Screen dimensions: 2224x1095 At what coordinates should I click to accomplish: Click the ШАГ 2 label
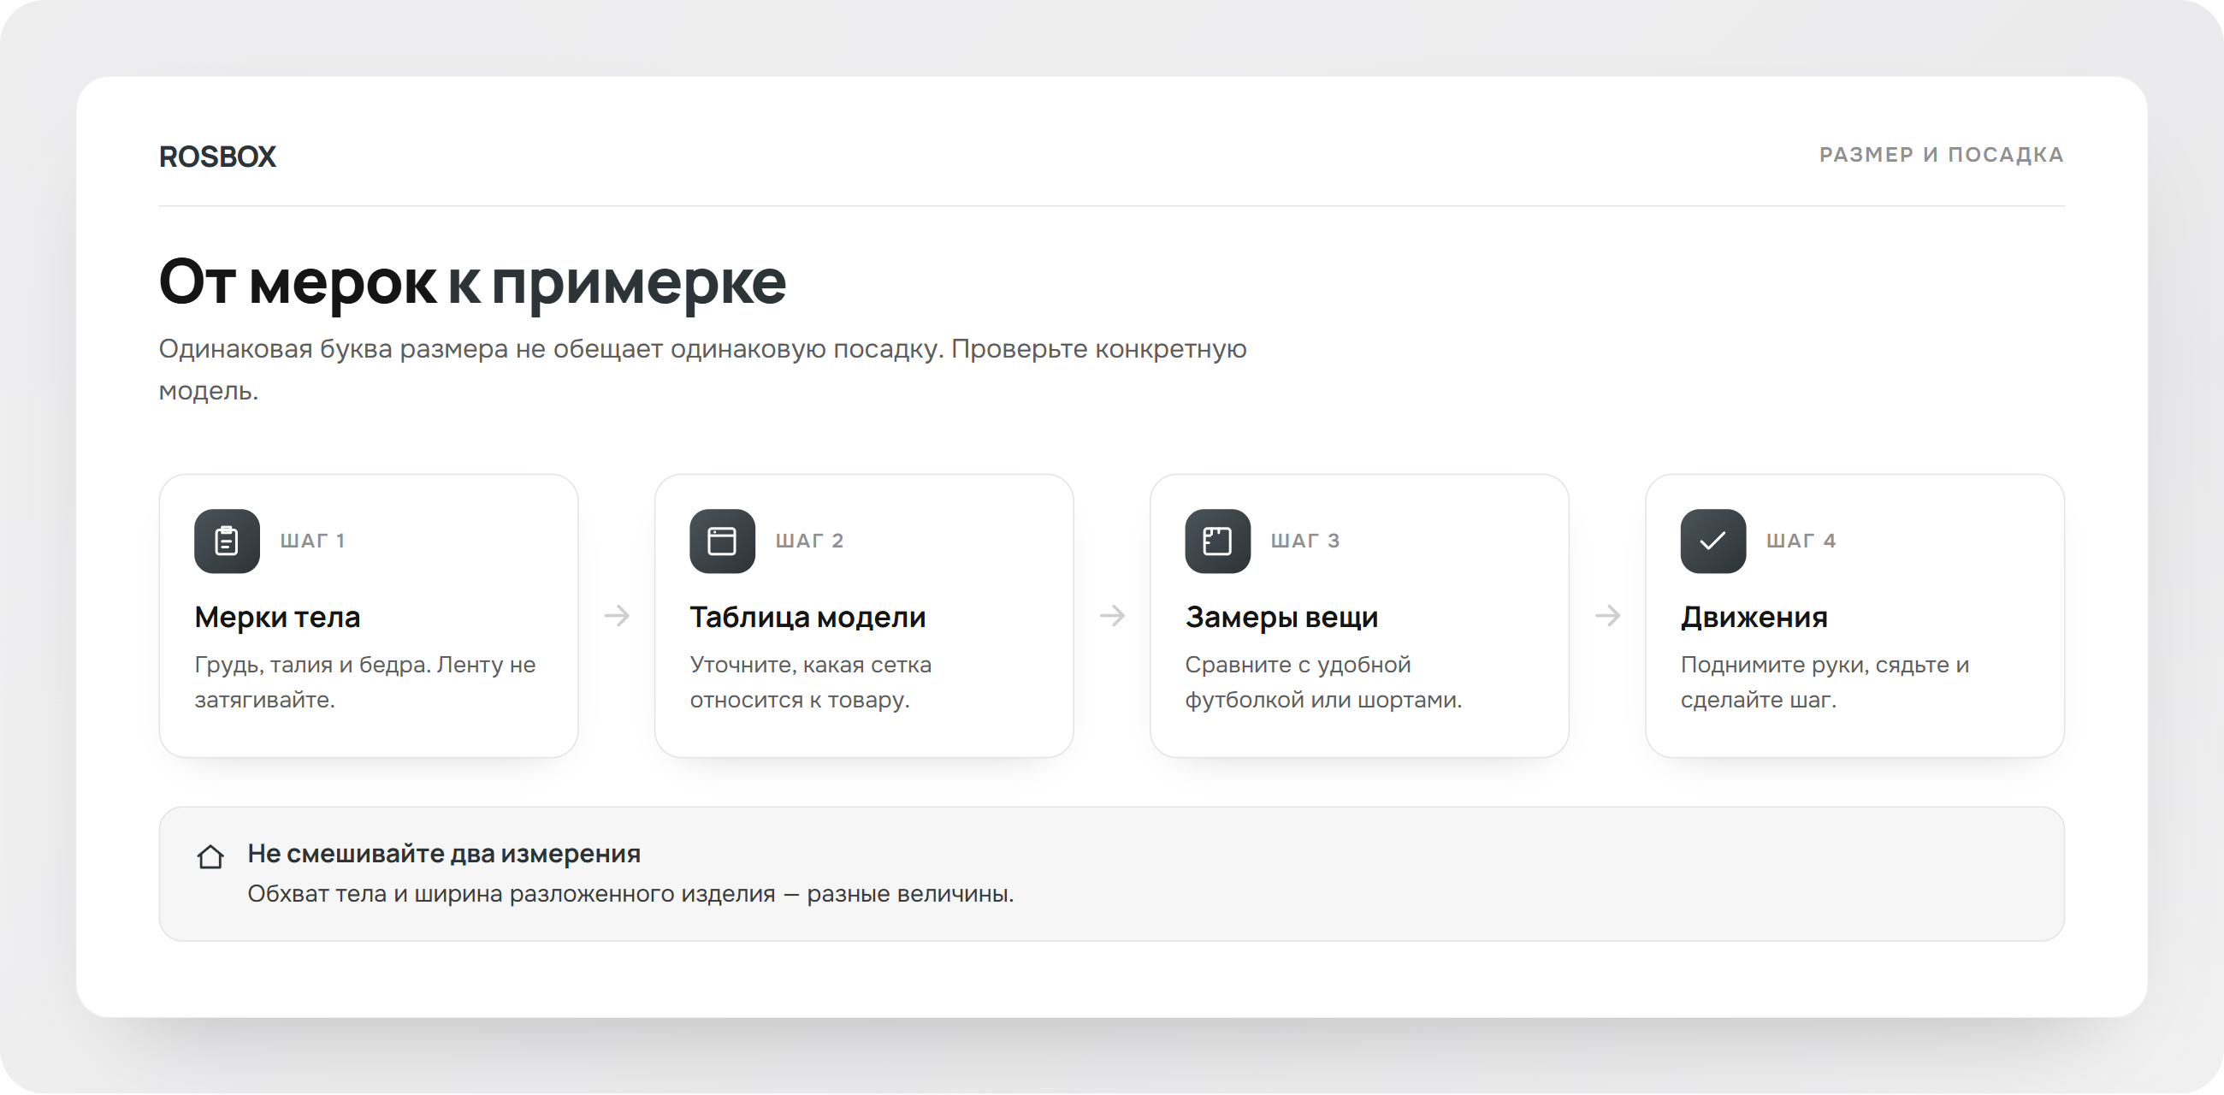tap(809, 542)
